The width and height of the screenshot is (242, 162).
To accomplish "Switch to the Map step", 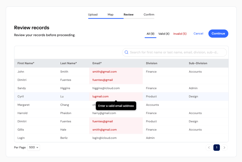I will 111,14.
